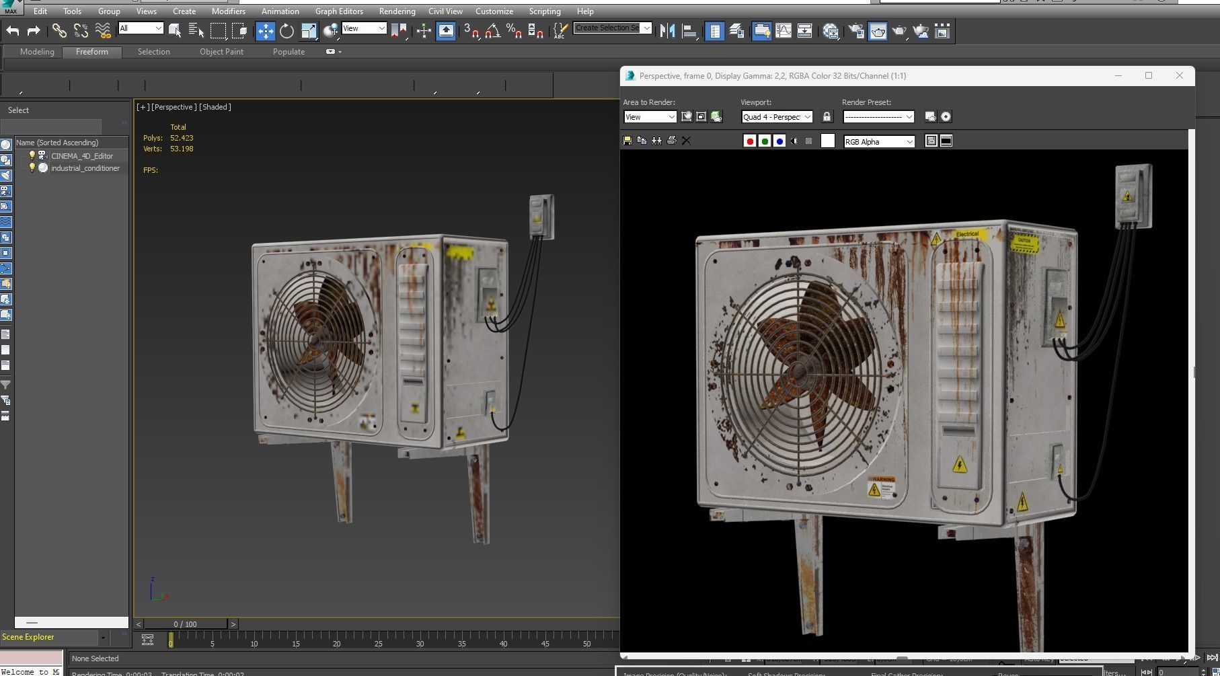Open Scene Explorer name dropdown arrow
This screenshot has width=1220, height=676.
pyautogui.click(x=103, y=637)
